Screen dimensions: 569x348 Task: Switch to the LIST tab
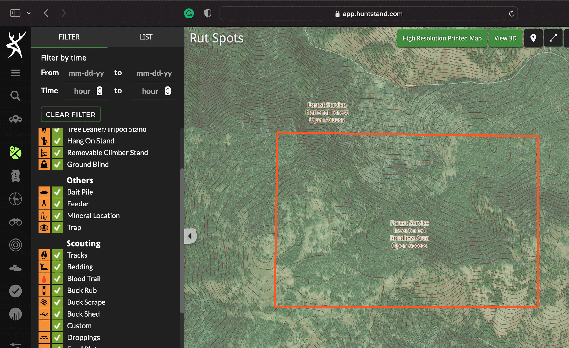click(146, 37)
